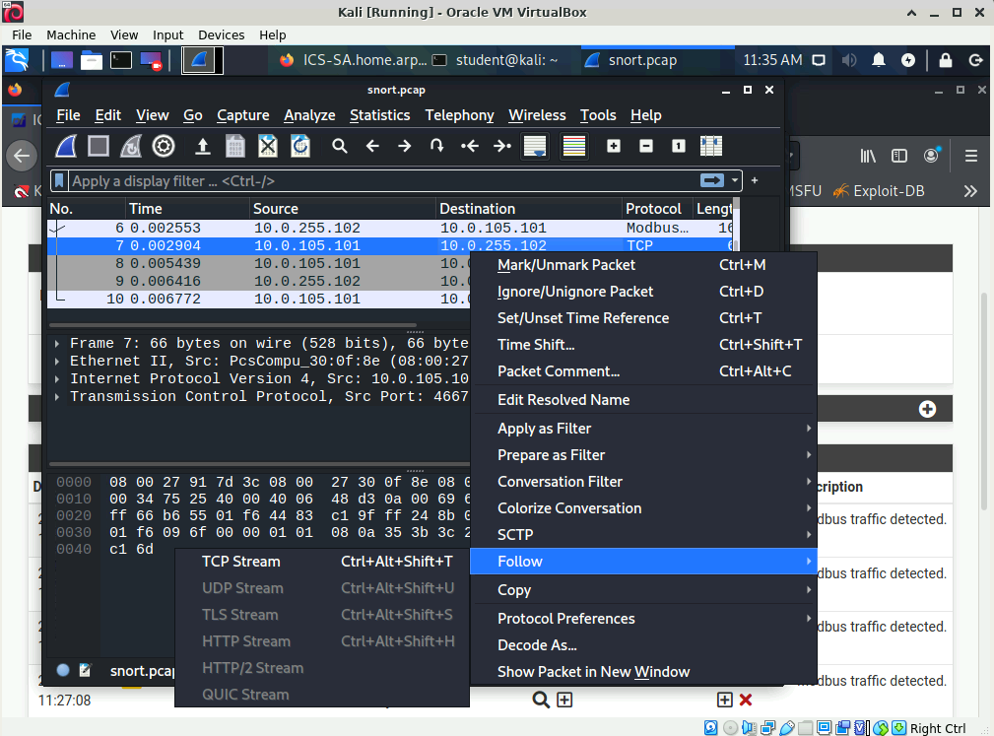Sort packets by the Source column header
This screenshot has width=994, height=736.
pyautogui.click(x=342, y=209)
